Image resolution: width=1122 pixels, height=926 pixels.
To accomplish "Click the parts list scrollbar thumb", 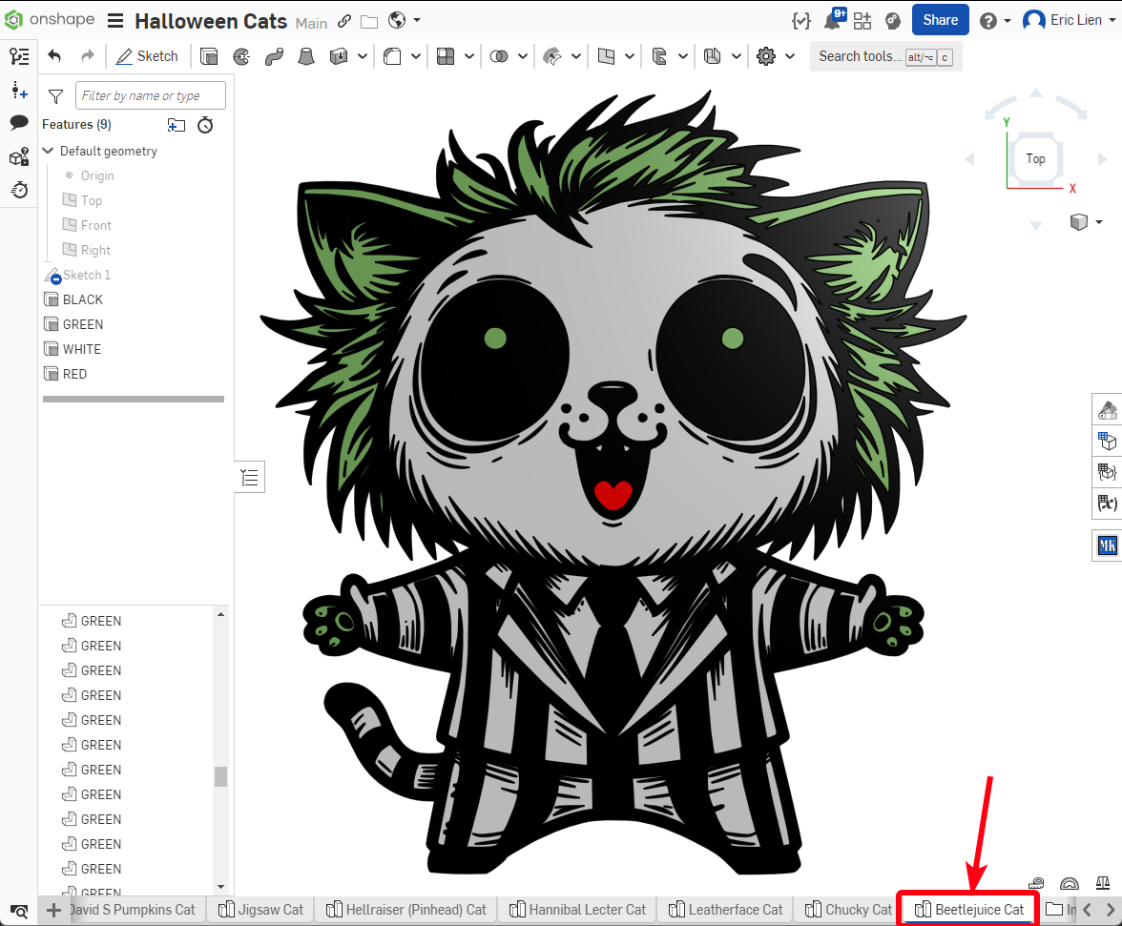I will pyautogui.click(x=221, y=776).
